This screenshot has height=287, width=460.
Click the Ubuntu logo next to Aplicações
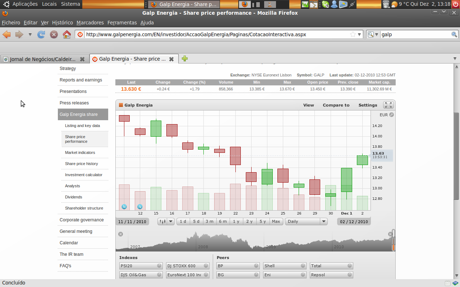pyautogui.click(x=6, y=4)
